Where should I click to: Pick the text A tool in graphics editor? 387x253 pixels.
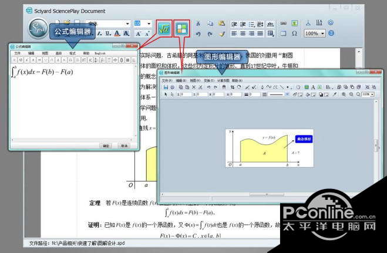(x=313, y=87)
